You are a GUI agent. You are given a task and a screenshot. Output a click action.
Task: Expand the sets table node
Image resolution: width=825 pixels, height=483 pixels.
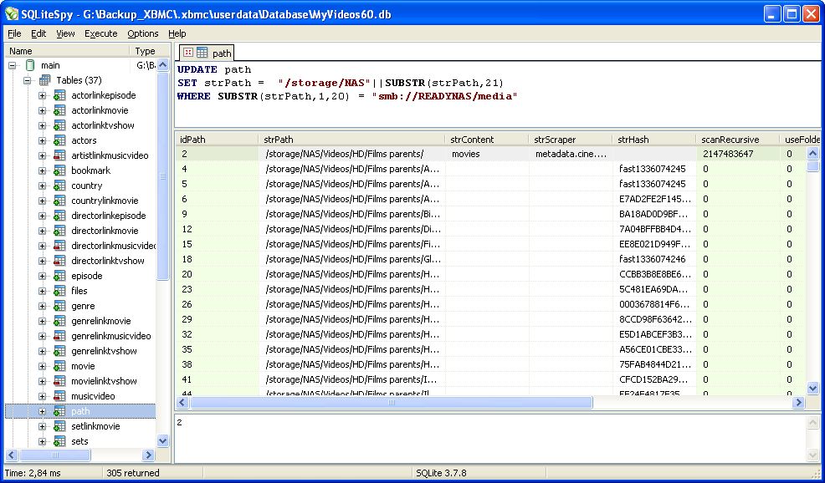(x=42, y=441)
